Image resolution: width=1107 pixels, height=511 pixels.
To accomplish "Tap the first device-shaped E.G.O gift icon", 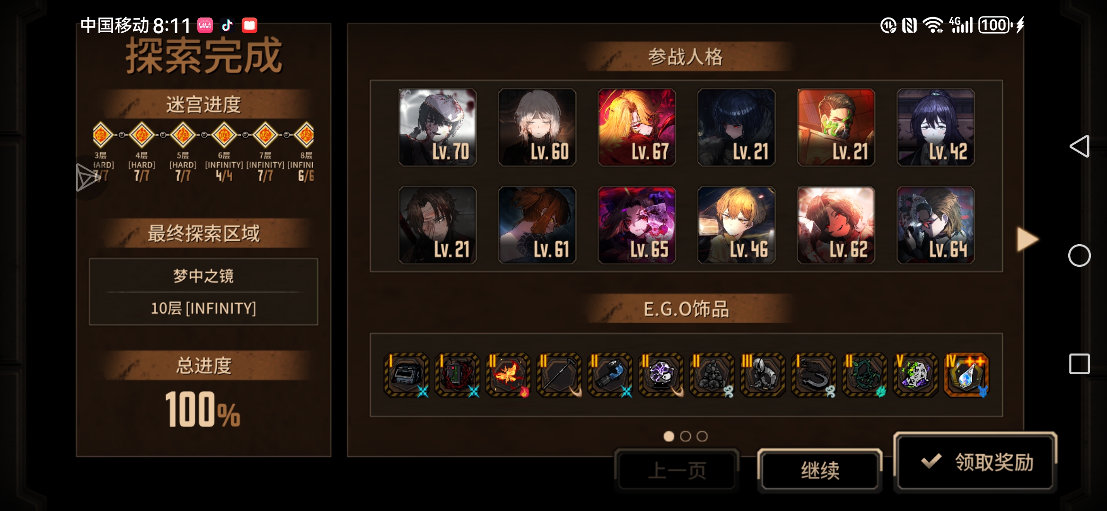I will tap(406, 375).
